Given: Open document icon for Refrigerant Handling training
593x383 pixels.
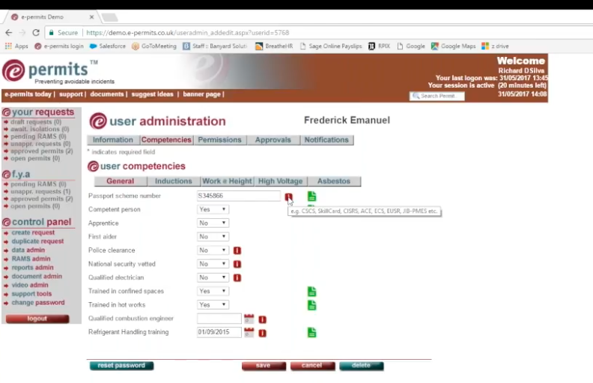Looking at the screenshot, I should [311, 332].
